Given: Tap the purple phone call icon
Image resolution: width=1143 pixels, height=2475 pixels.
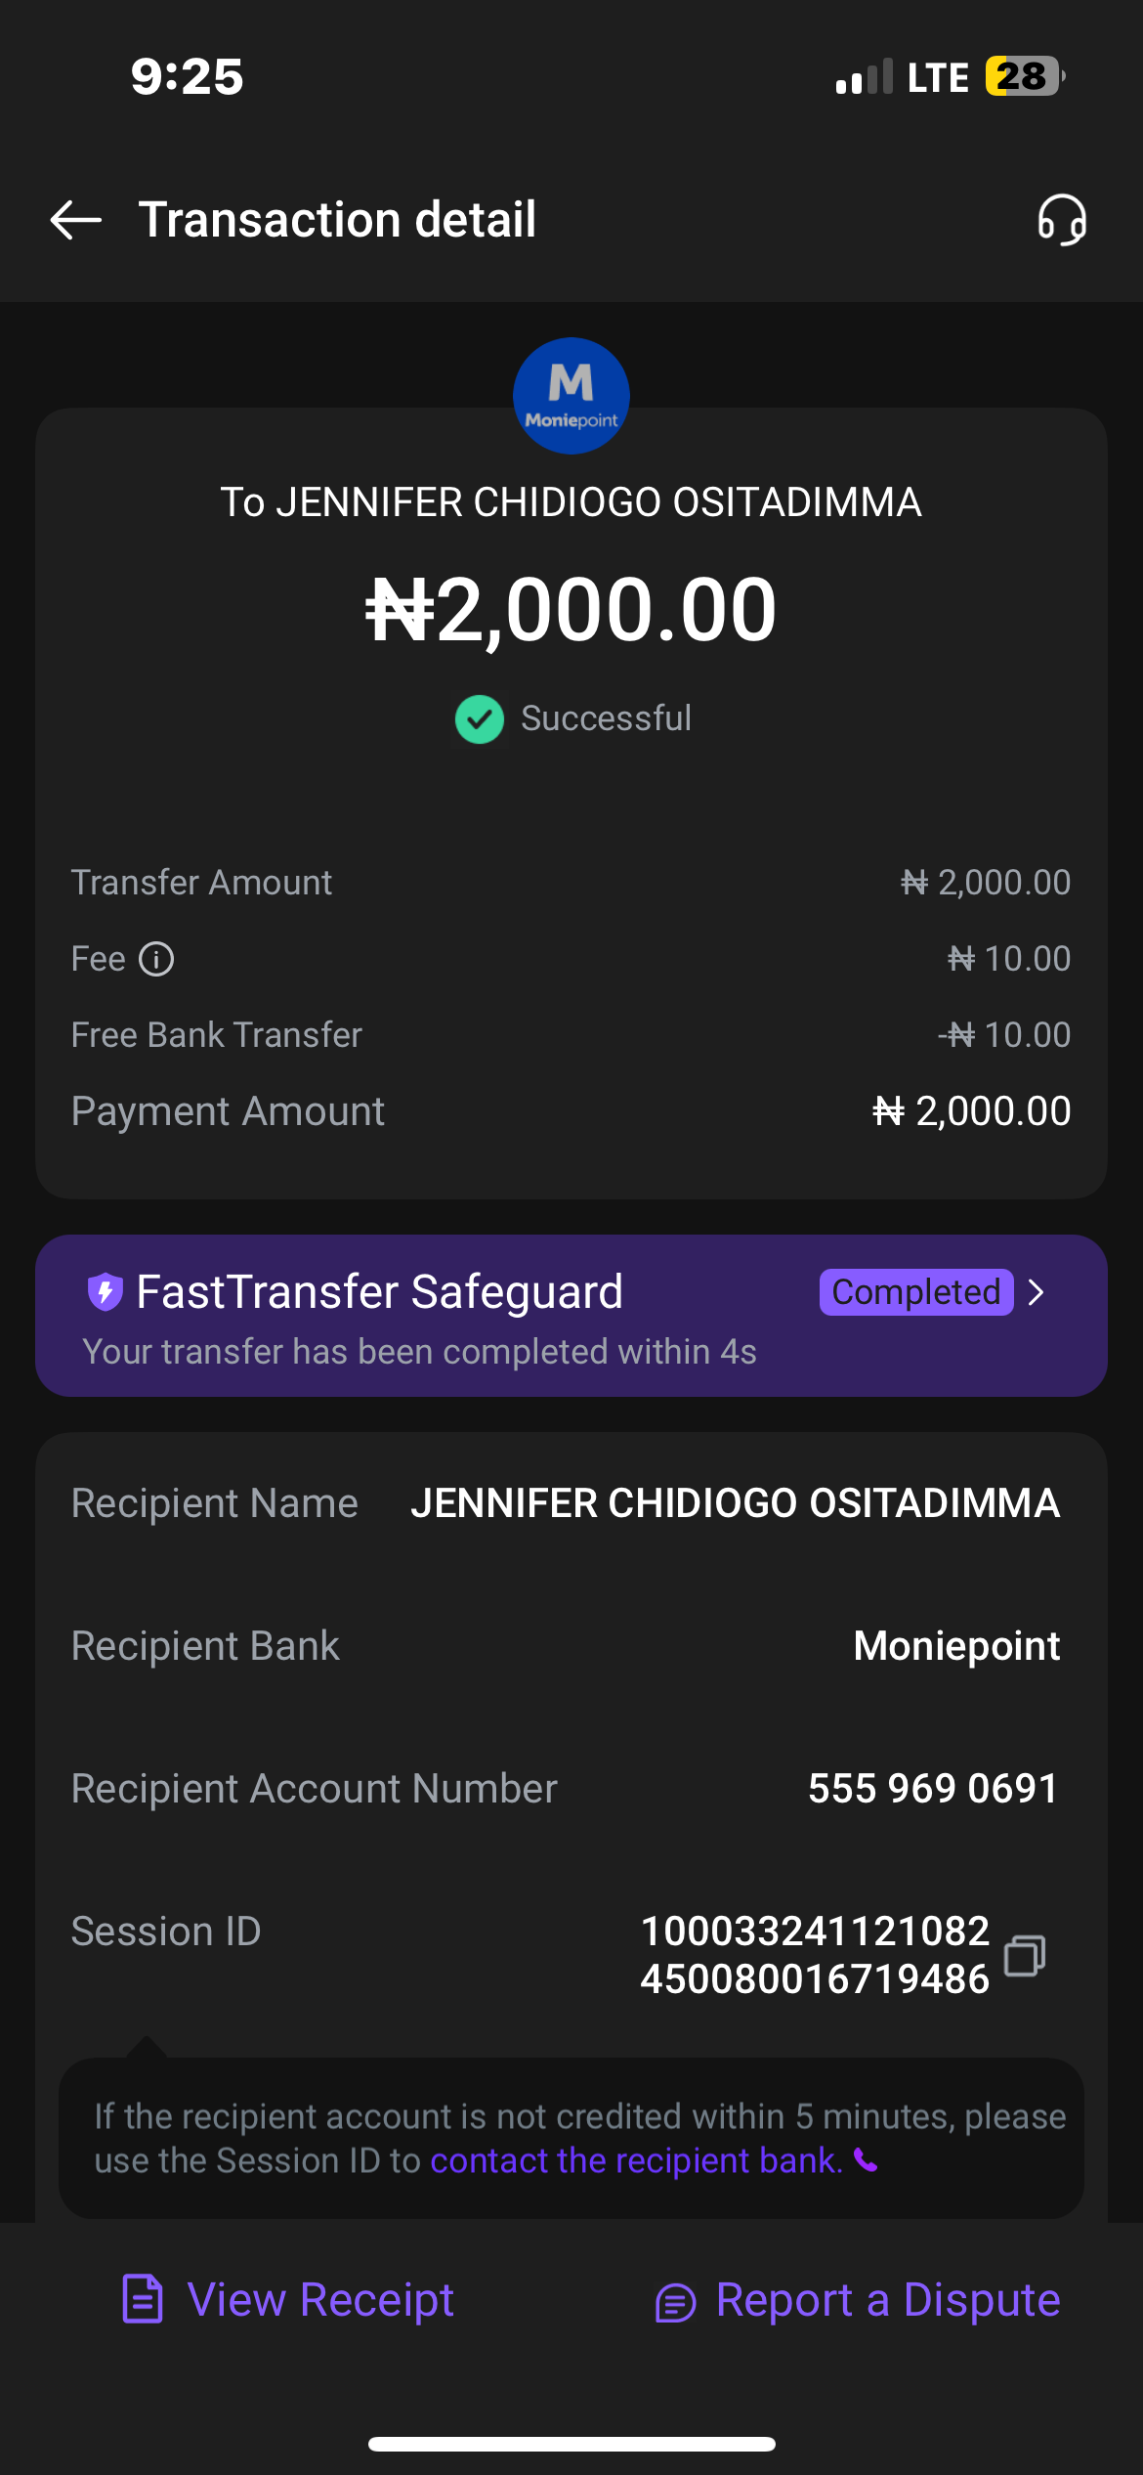Looking at the screenshot, I should [x=866, y=2159].
